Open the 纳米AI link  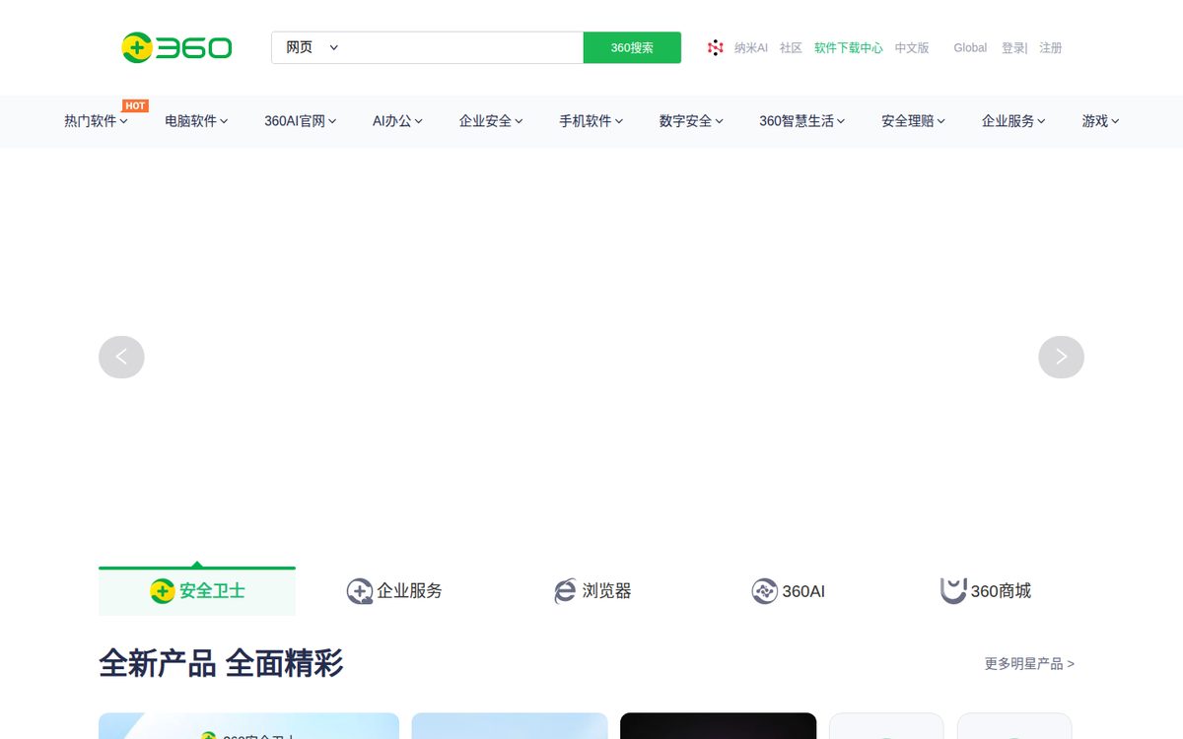tap(750, 47)
